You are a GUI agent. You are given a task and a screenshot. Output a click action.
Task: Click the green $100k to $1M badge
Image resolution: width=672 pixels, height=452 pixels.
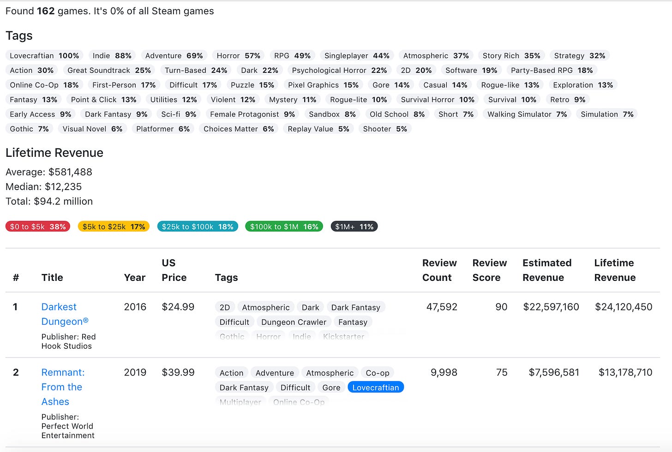(284, 226)
